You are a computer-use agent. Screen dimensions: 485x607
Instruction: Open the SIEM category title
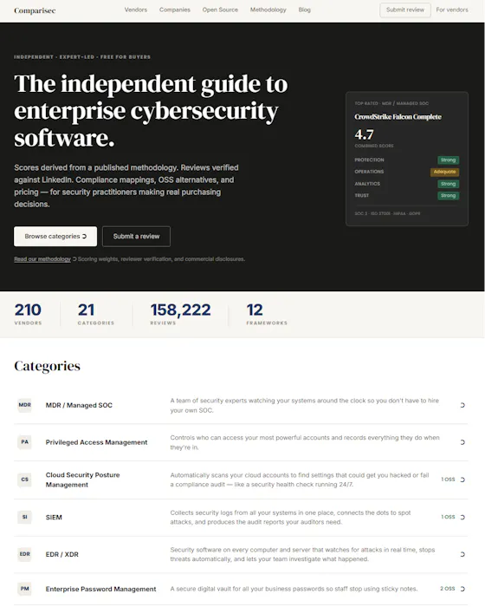[x=54, y=517]
